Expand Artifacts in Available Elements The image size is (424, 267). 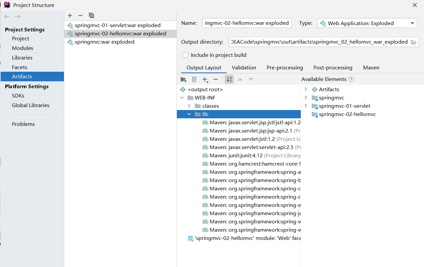(x=306, y=90)
